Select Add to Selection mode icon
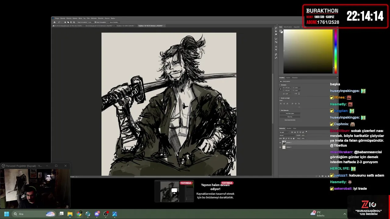The width and height of the screenshot is (390, 219). click(68, 22)
